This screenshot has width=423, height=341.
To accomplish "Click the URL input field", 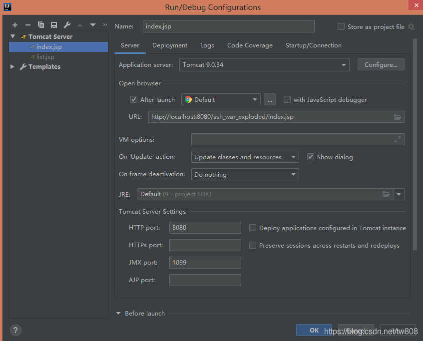I will point(276,117).
